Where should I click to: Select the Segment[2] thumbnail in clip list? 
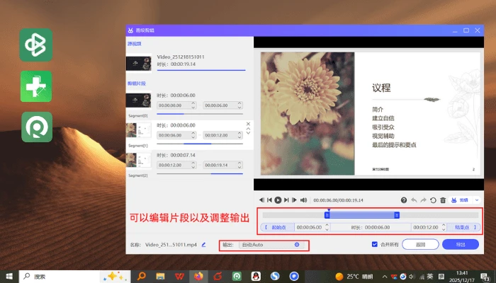coord(139,160)
